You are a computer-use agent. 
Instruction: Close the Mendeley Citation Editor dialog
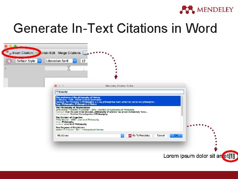coord(56,86)
